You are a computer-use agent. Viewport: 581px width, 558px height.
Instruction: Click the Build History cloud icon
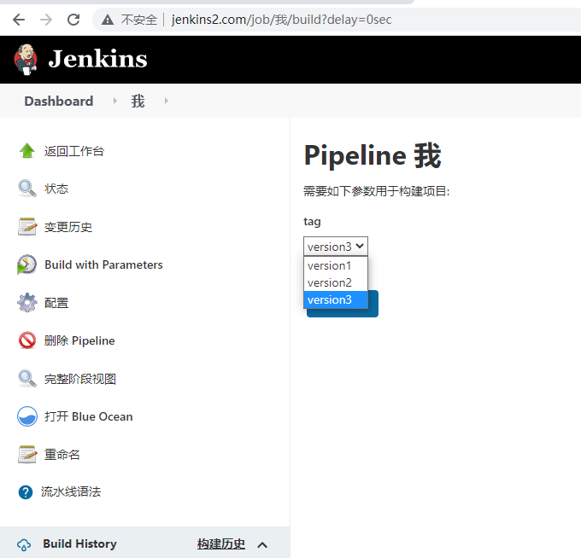point(24,544)
